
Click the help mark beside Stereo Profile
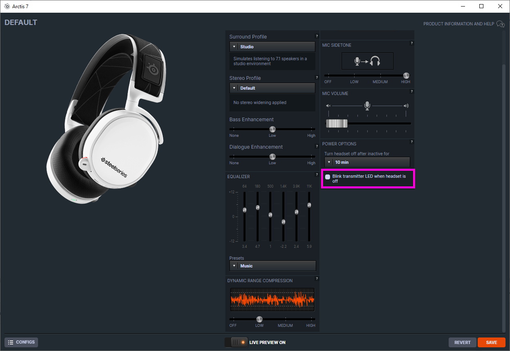click(317, 77)
